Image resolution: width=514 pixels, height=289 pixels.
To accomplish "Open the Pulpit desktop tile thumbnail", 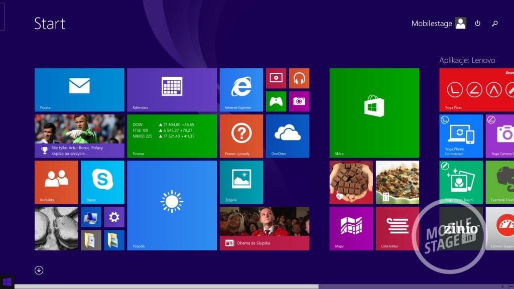I will click(x=56, y=228).
